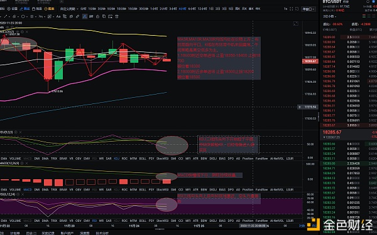
Task: Switch to the 4小时 timeframe
Action: click(182, 9)
